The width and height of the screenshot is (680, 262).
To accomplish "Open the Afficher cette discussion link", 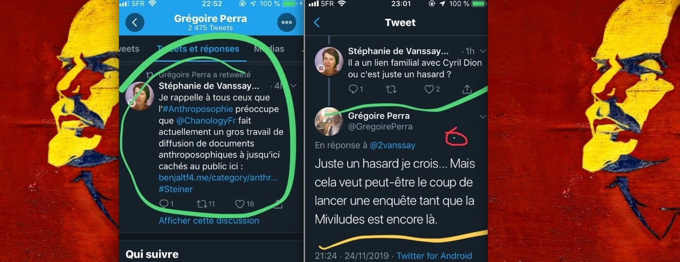I will [209, 220].
